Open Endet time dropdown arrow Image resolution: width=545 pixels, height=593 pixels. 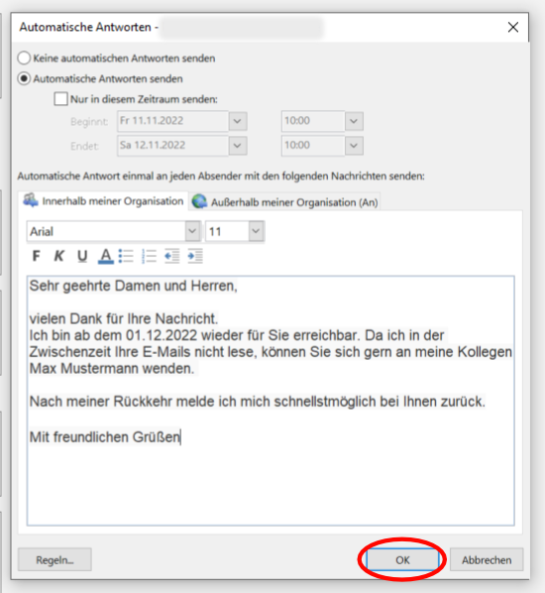tap(354, 146)
